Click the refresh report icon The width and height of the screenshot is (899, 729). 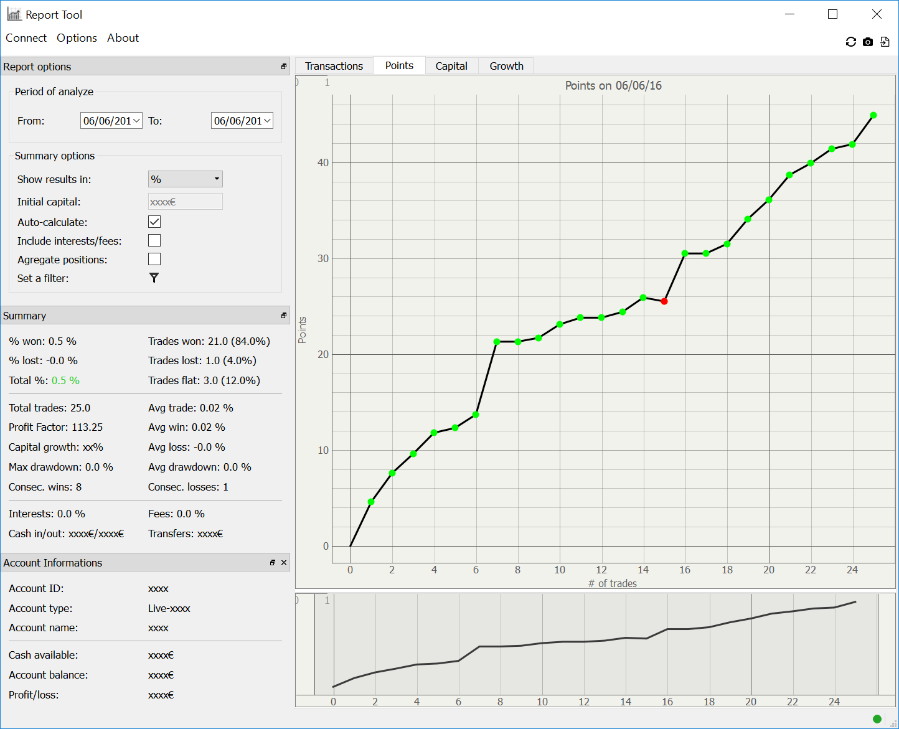pyautogui.click(x=850, y=42)
